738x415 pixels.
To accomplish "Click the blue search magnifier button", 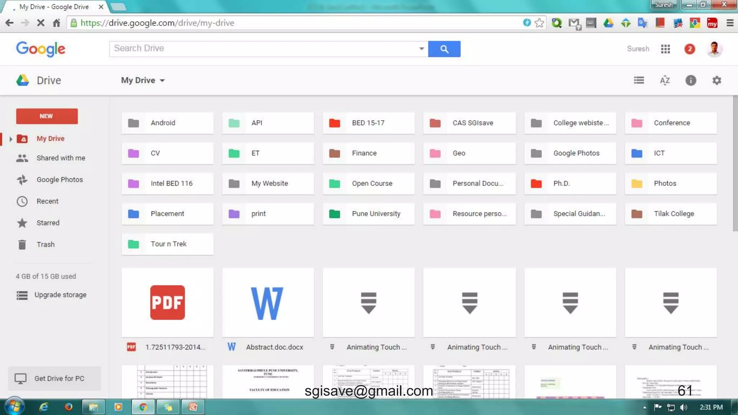I will click(x=444, y=49).
